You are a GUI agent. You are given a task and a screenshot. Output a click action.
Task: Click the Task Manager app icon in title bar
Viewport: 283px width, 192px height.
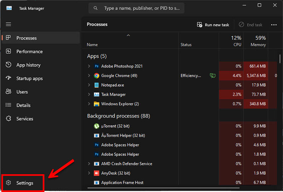tap(9, 8)
